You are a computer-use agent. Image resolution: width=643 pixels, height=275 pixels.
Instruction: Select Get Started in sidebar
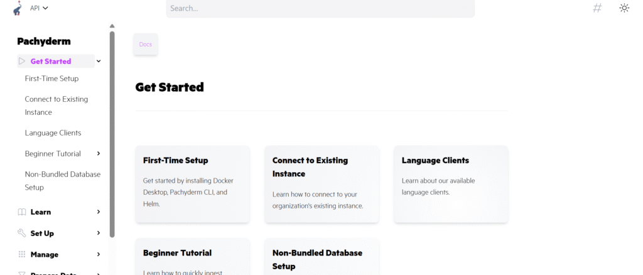pyautogui.click(x=50, y=61)
